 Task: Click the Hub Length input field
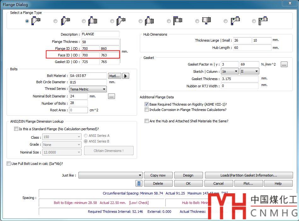252,48
